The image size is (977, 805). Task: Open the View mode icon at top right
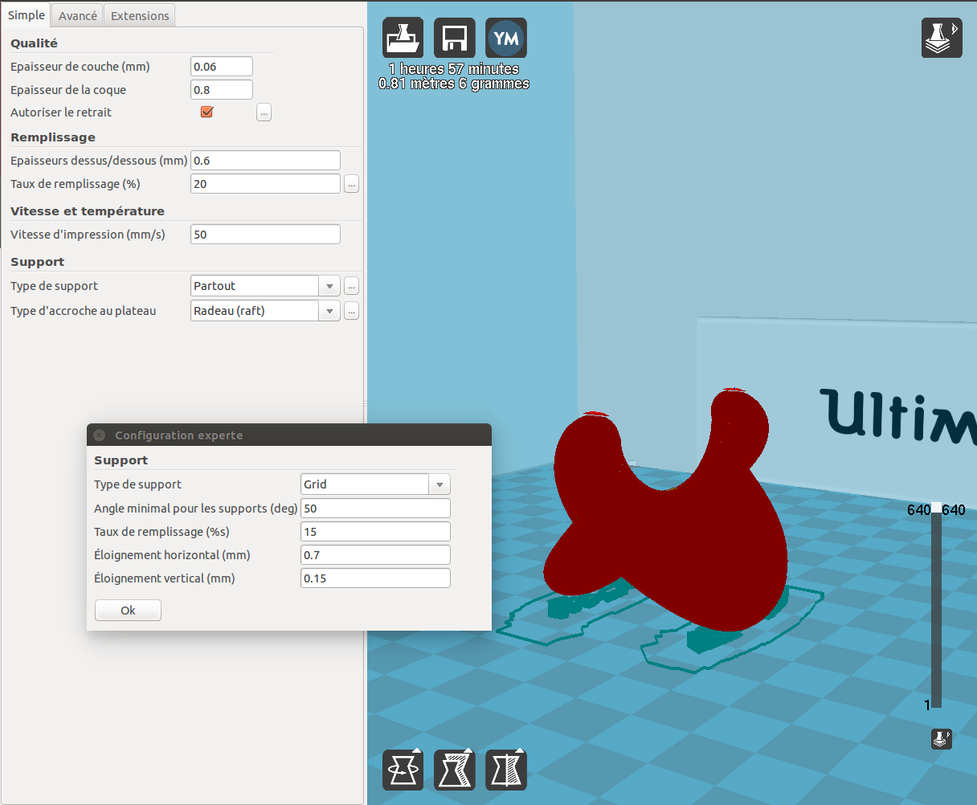pyautogui.click(x=942, y=39)
